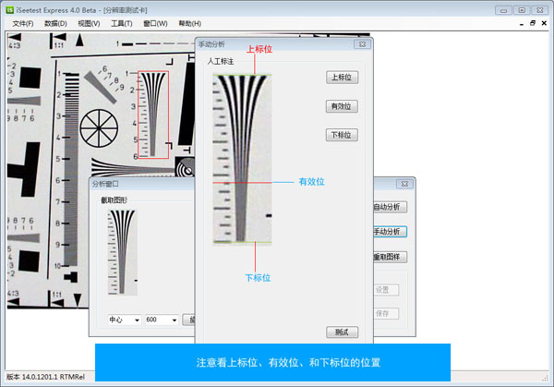Click the 测试 button in manual analysis
This screenshot has width=554, height=387.
pyautogui.click(x=342, y=332)
